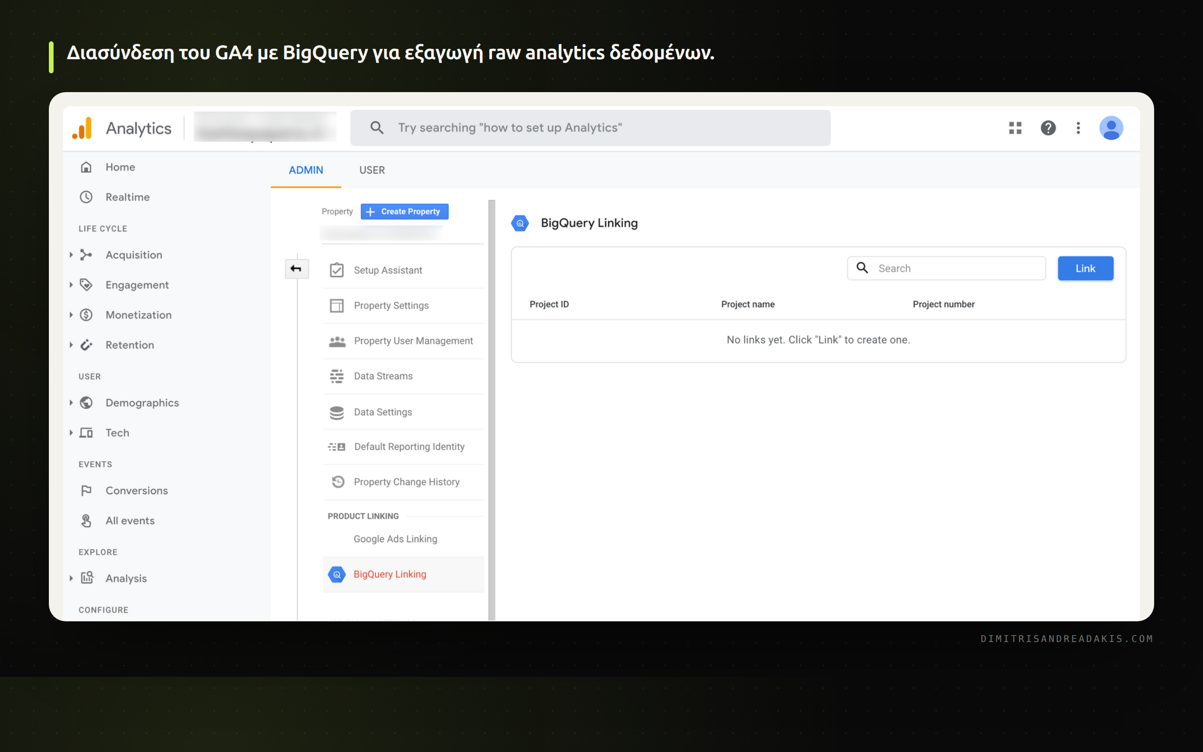Open All events in the sidebar

tap(130, 521)
